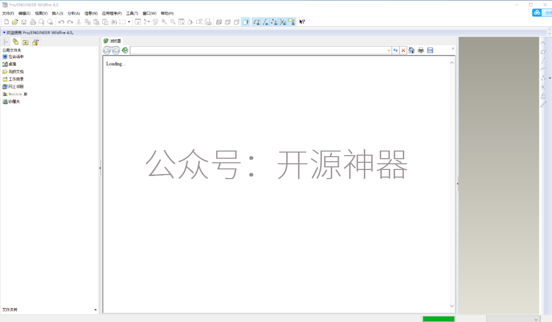Expand the folder tree section arrow at bottom-left
The height and width of the screenshot is (322, 552).
96,310
